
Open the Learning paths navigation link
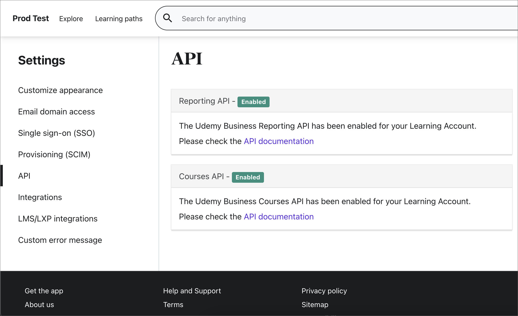click(119, 18)
